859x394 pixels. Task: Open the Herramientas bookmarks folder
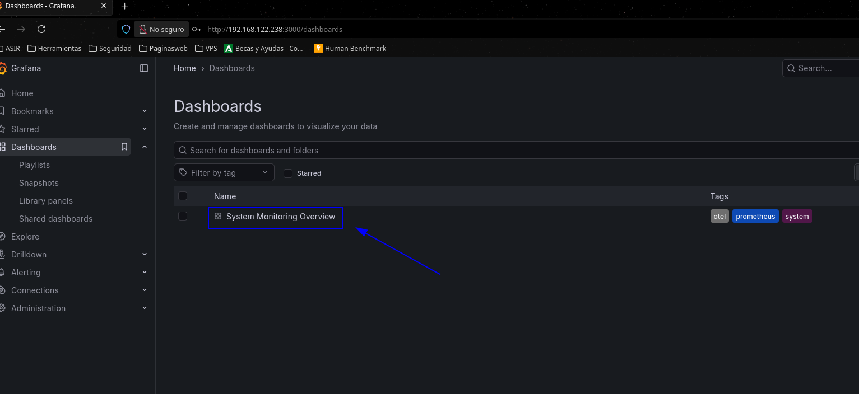click(x=54, y=49)
